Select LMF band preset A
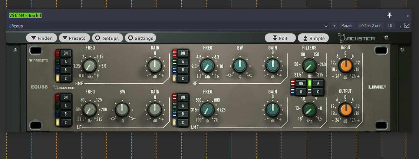The image size is (419, 159). tap(183, 106)
